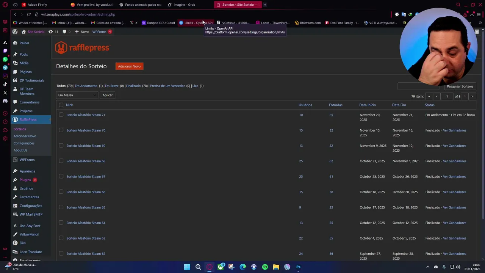This screenshot has height=273, width=485.
Task: Switch to the Imagine - Grok tab
Action: coord(184,5)
